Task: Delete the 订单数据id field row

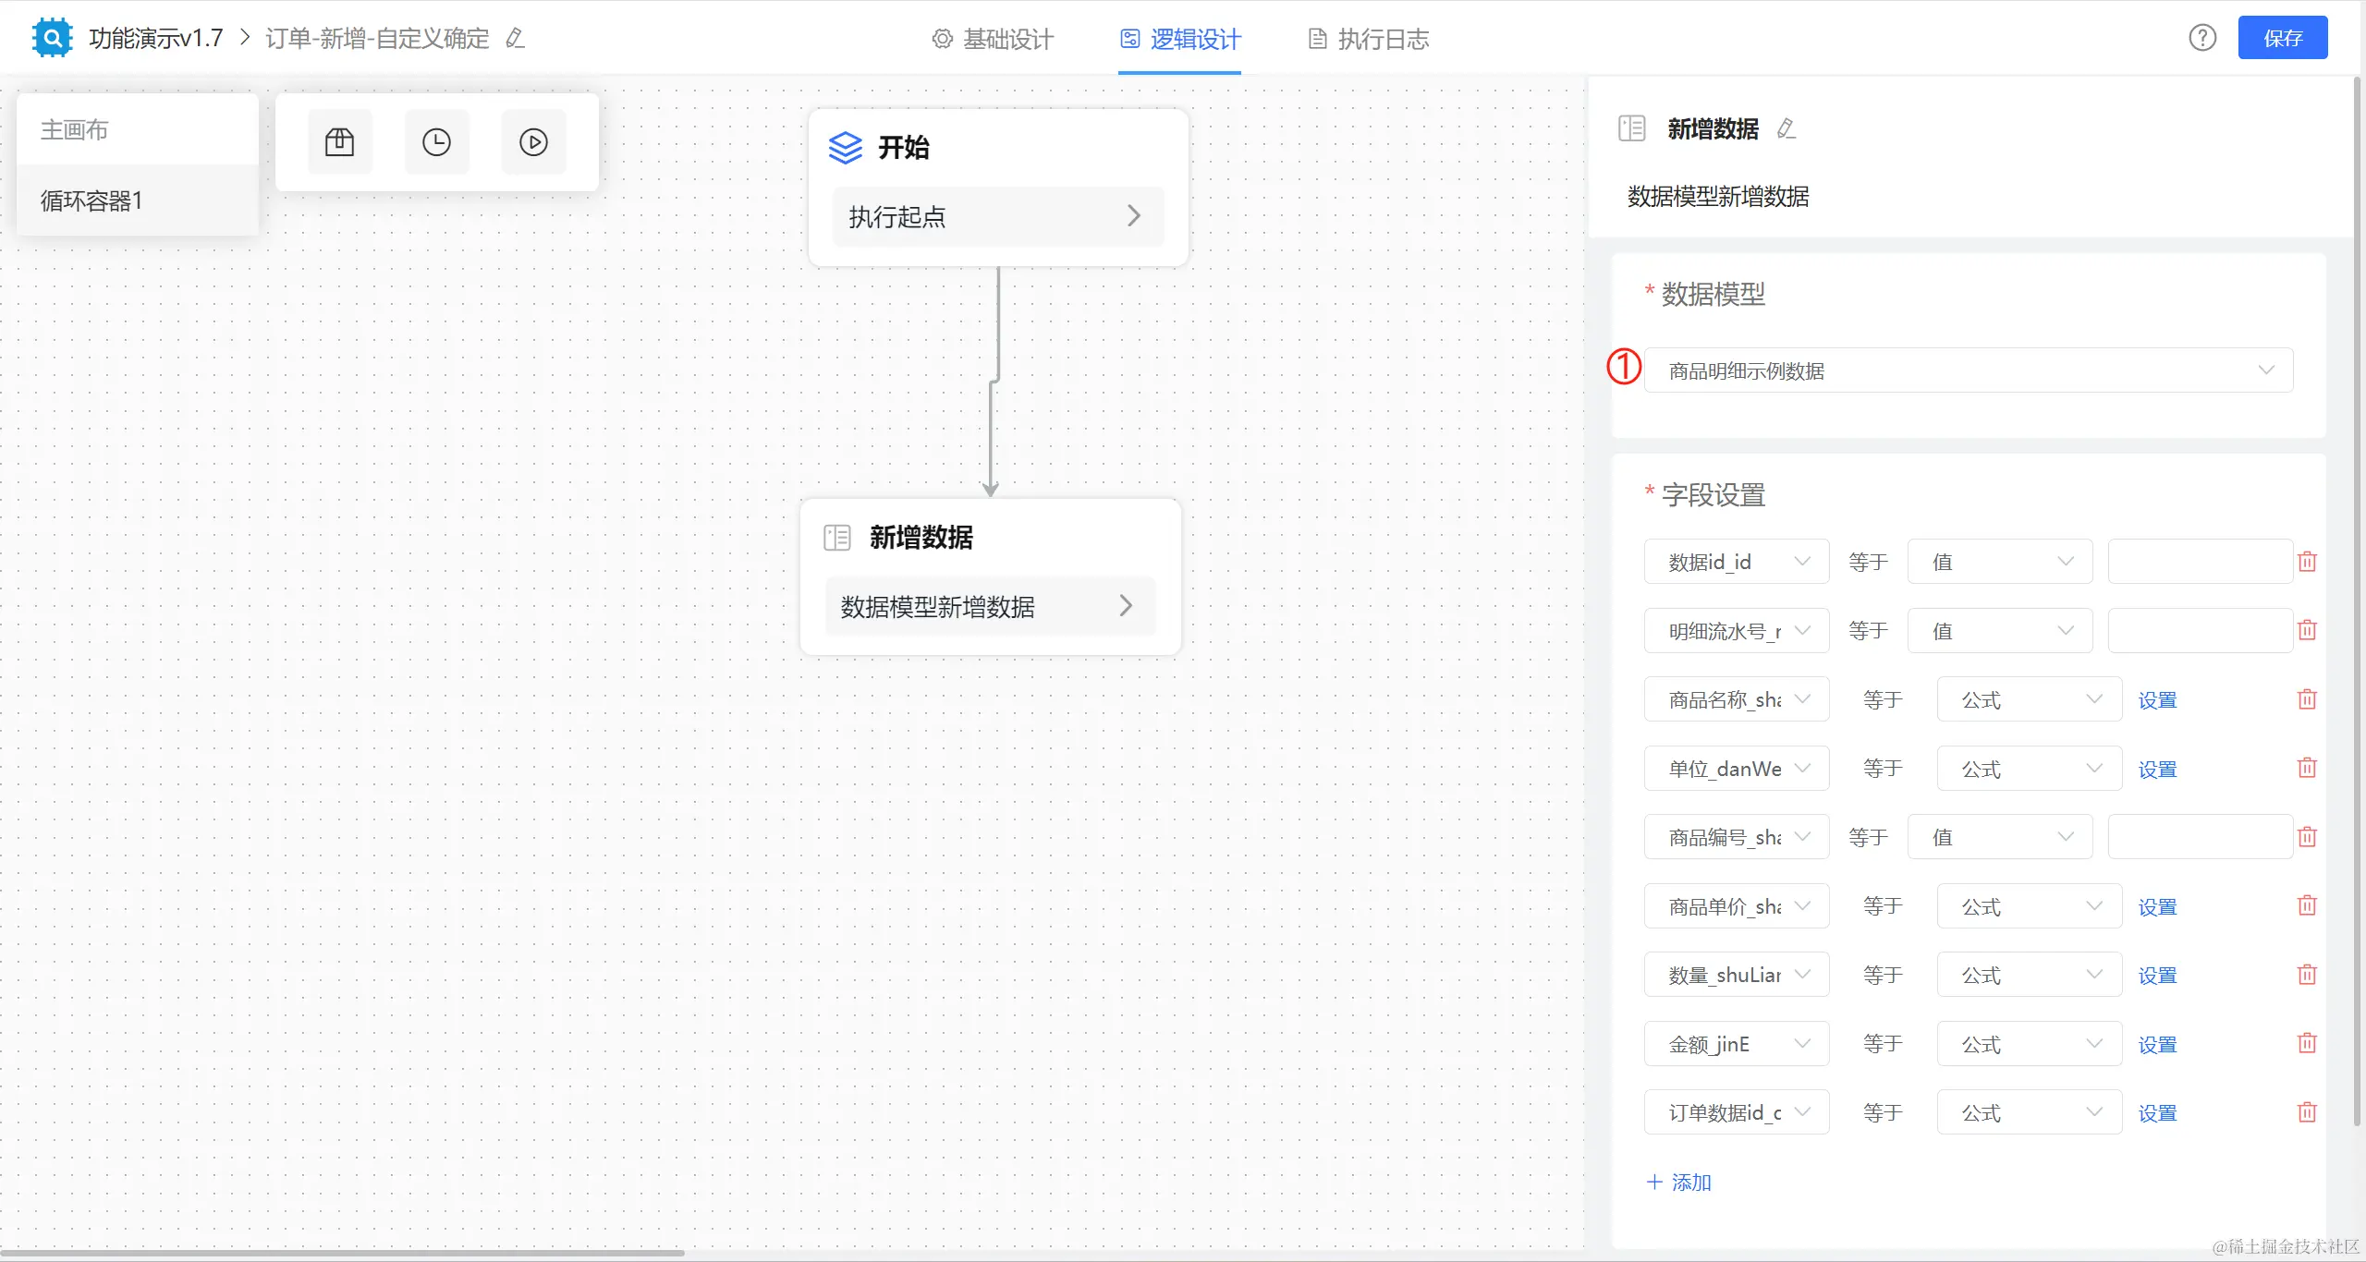Action: (2307, 1112)
